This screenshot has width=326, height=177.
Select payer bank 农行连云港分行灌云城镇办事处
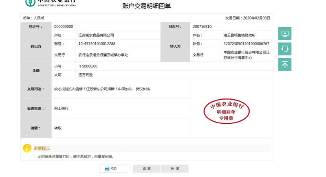[103, 55]
